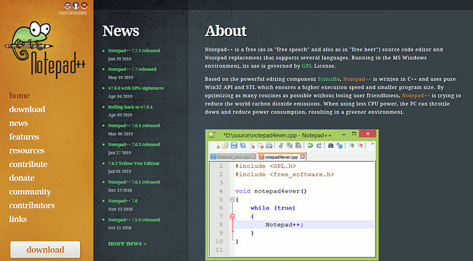
Task: Click Print icon in editor toolbar
Action: [269, 146]
